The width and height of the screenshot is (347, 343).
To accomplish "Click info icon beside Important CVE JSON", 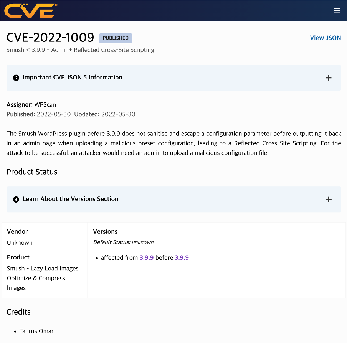I will [x=16, y=78].
